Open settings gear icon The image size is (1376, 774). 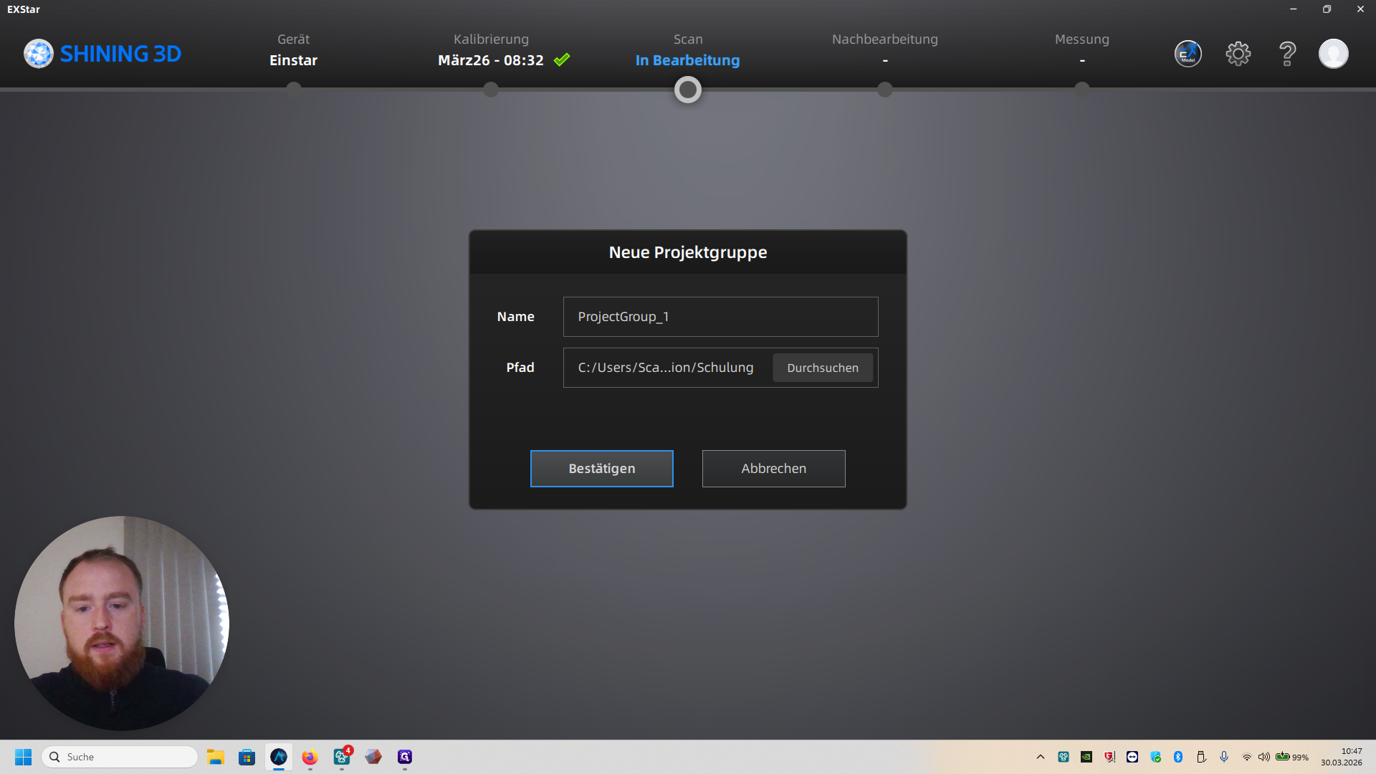[x=1238, y=54]
